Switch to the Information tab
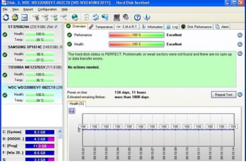 click(x=152, y=27)
